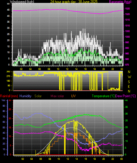Select the 1015 barometer scale value

[127, 20]
